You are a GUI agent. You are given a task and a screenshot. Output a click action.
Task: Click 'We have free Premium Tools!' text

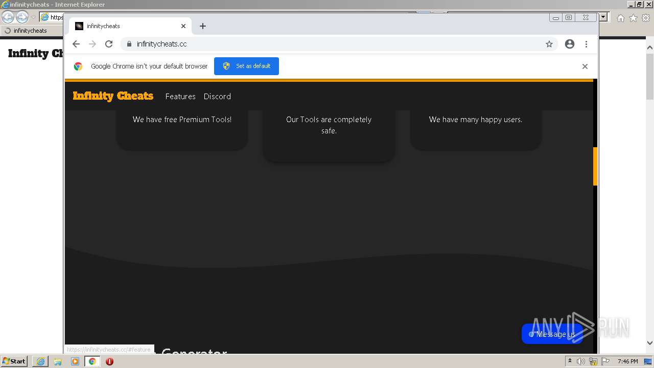(x=182, y=120)
